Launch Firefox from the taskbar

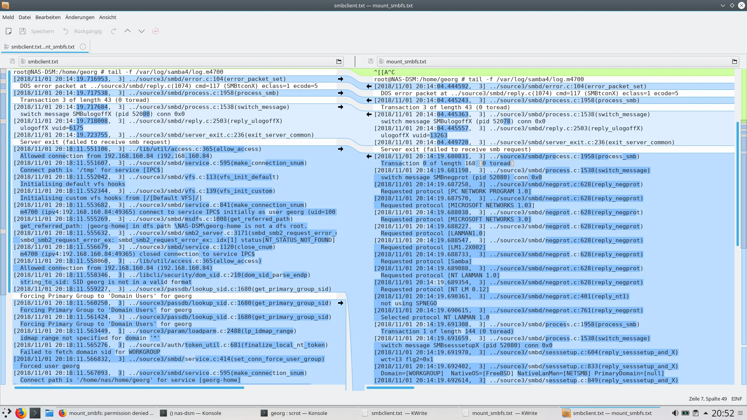point(21,413)
